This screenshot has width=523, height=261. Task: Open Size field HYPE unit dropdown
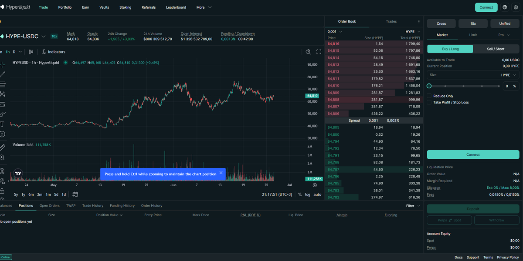click(x=509, y=75)
